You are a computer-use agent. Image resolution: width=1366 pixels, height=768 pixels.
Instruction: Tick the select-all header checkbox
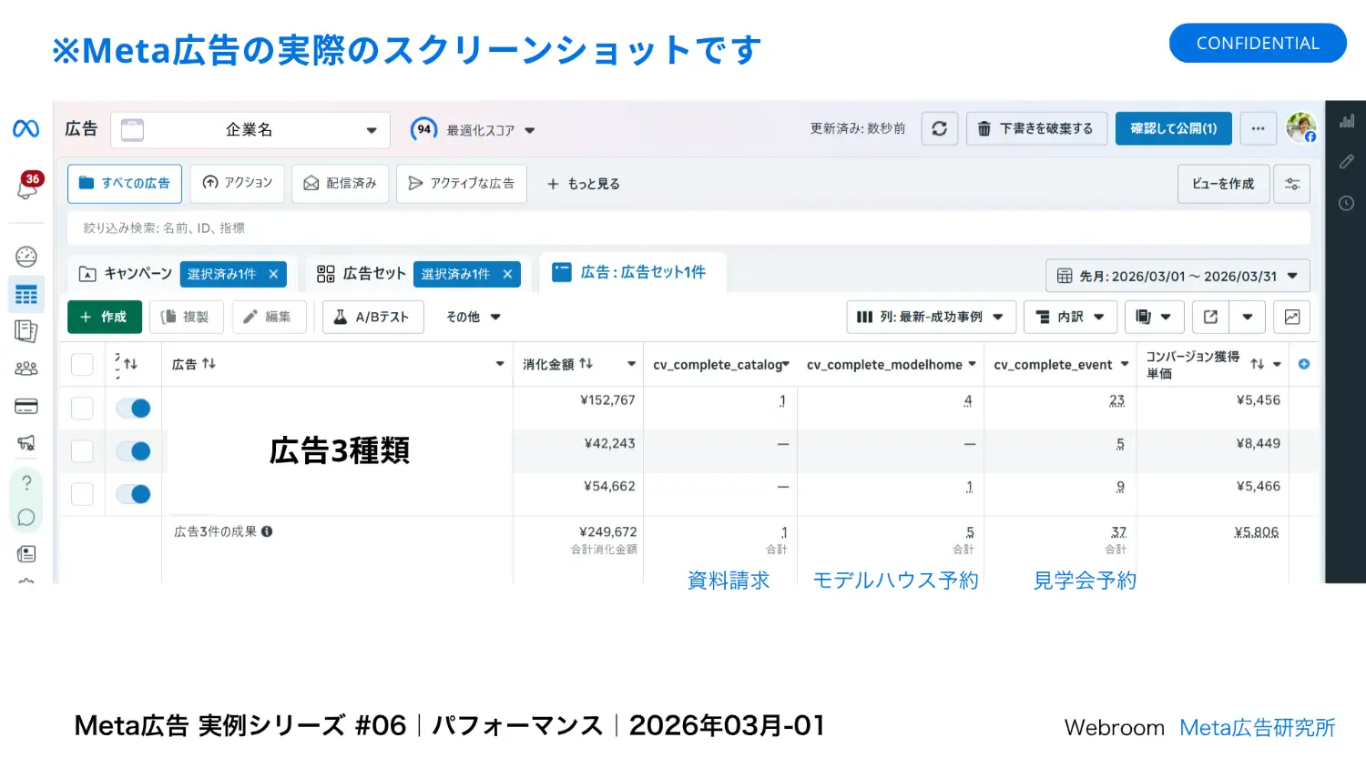click(82, 365)
